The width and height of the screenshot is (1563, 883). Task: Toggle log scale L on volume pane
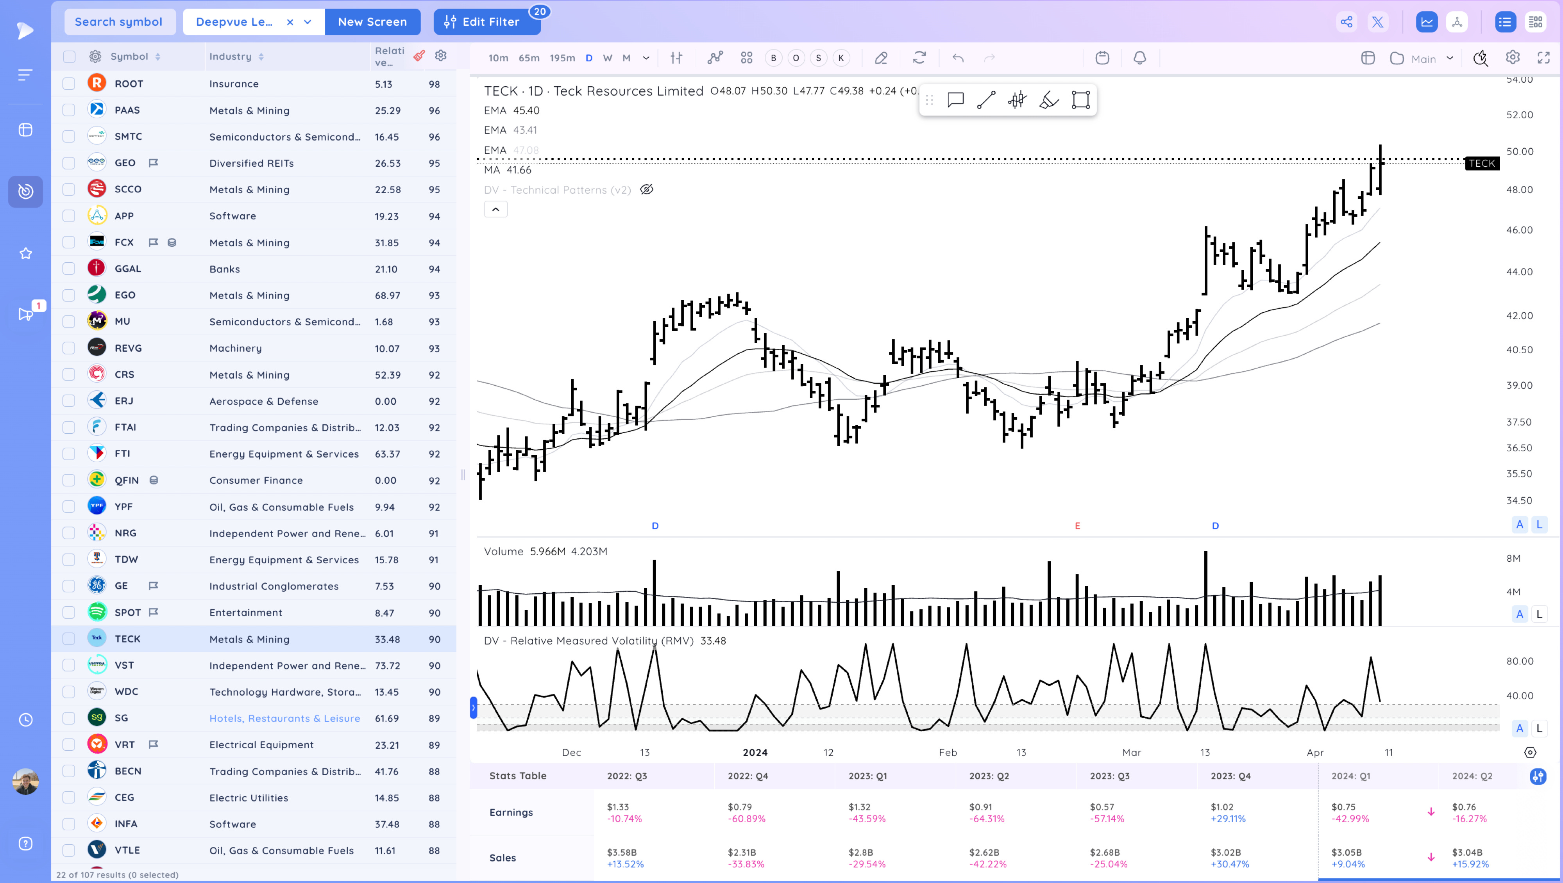click(1539, 614)
